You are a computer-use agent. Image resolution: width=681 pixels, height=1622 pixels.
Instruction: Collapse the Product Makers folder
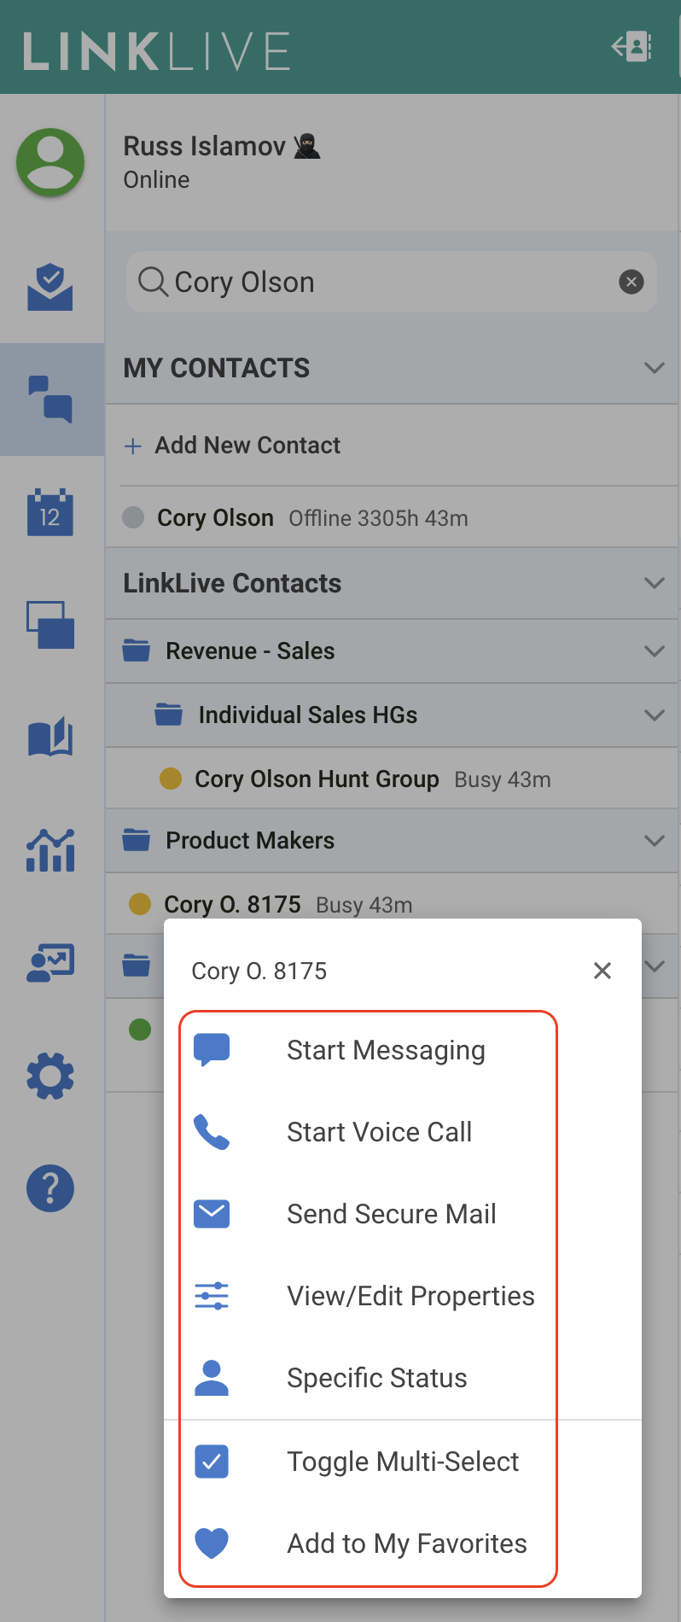[x=655, y=841]
